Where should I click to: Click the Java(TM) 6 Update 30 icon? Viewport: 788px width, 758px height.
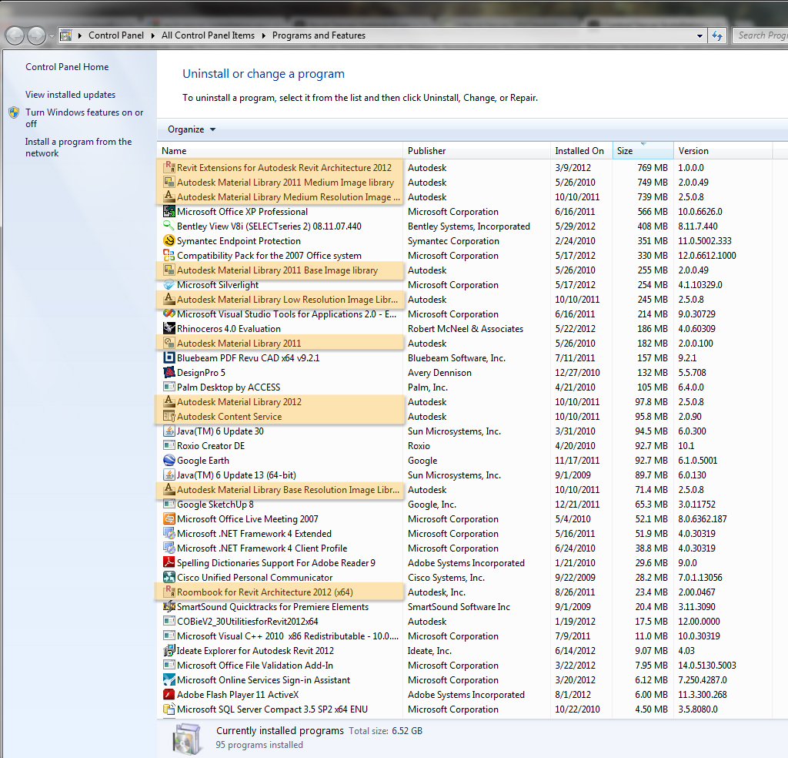coord(169,431)
